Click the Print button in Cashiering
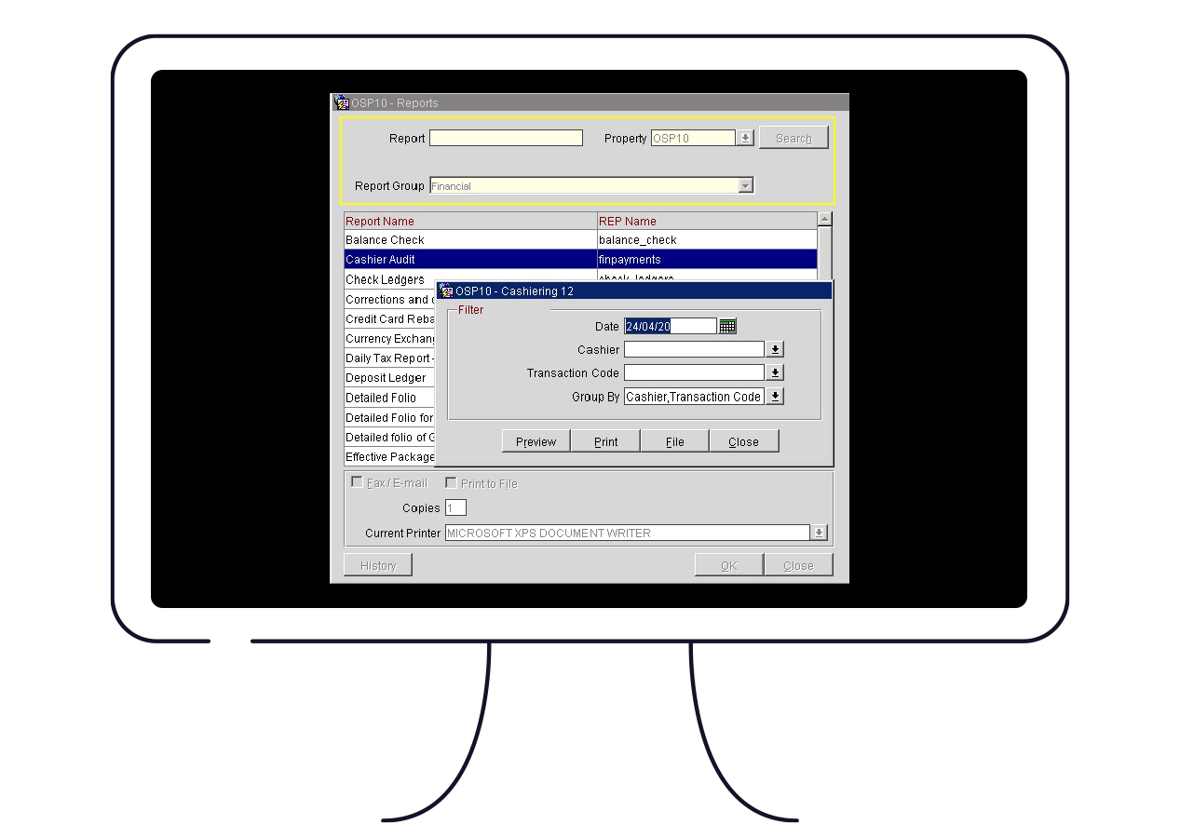This screenshot has width=1180, height=838. point(605,441)
